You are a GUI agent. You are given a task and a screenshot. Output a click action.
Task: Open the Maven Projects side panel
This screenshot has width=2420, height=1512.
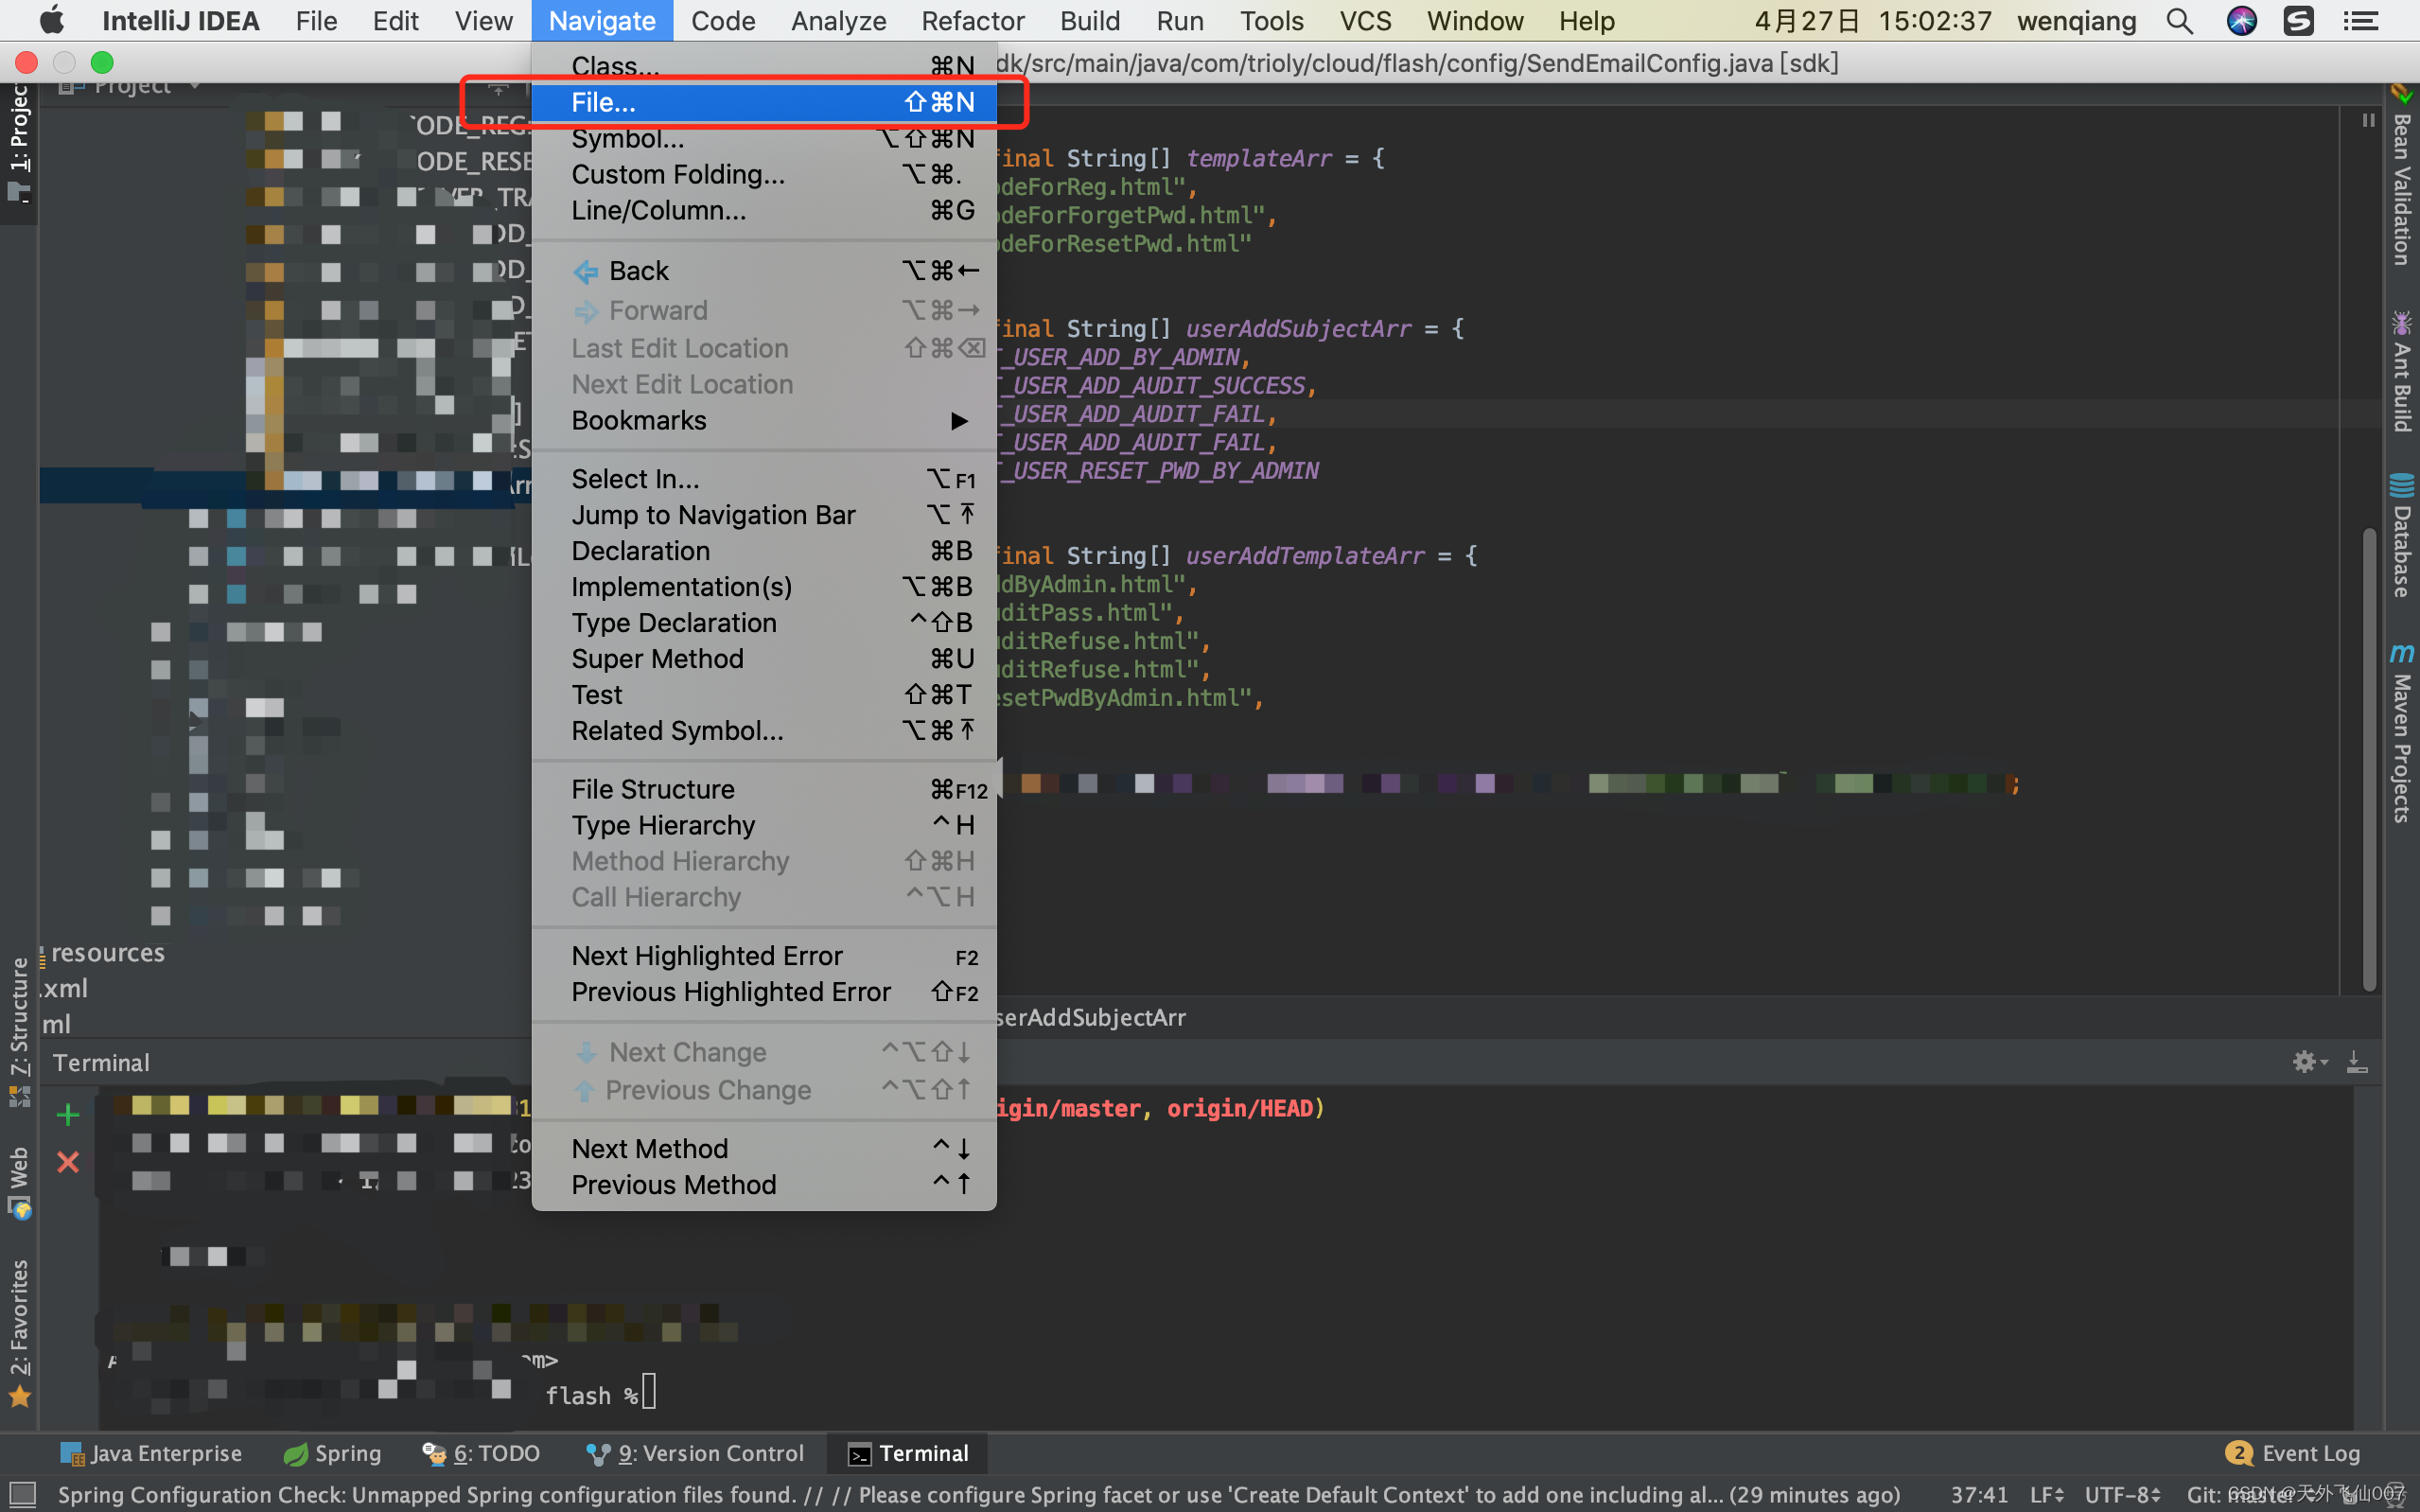[2401, 735]
